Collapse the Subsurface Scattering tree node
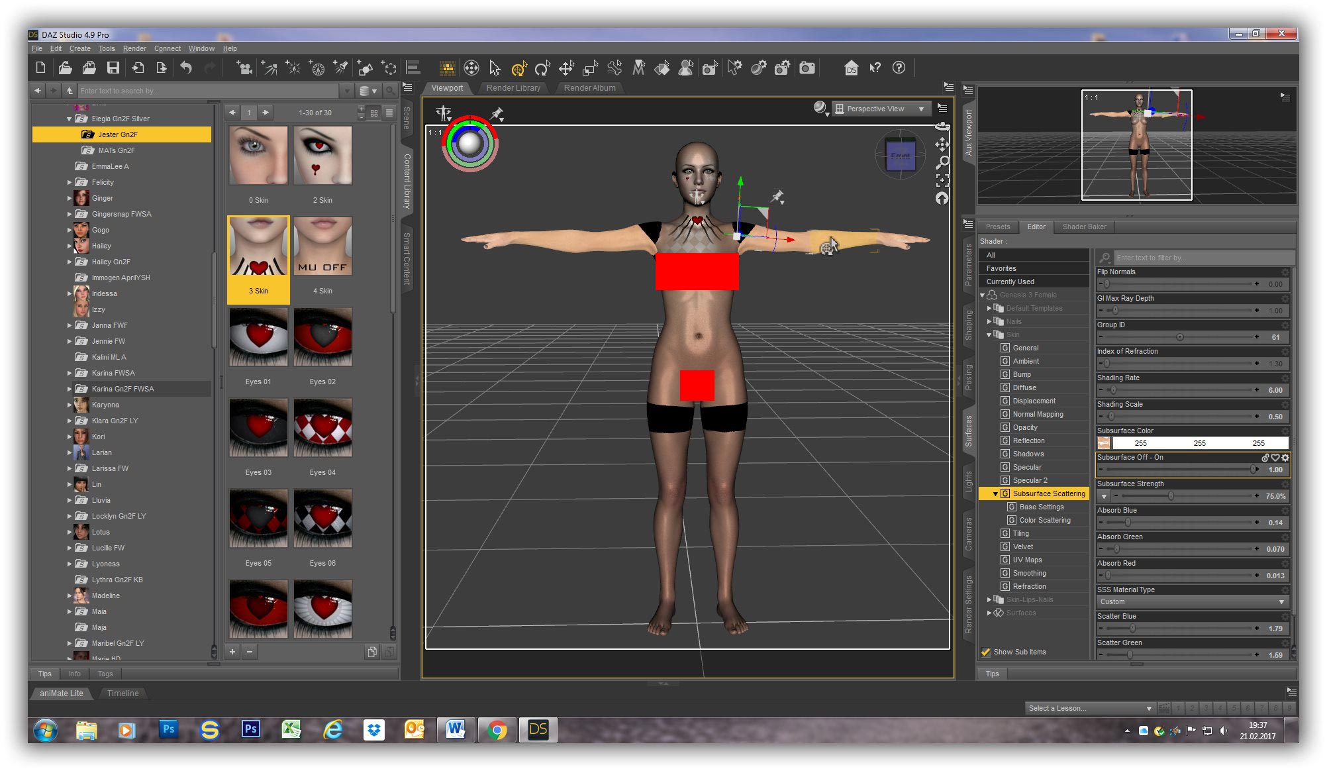 (x=995, y=493)
